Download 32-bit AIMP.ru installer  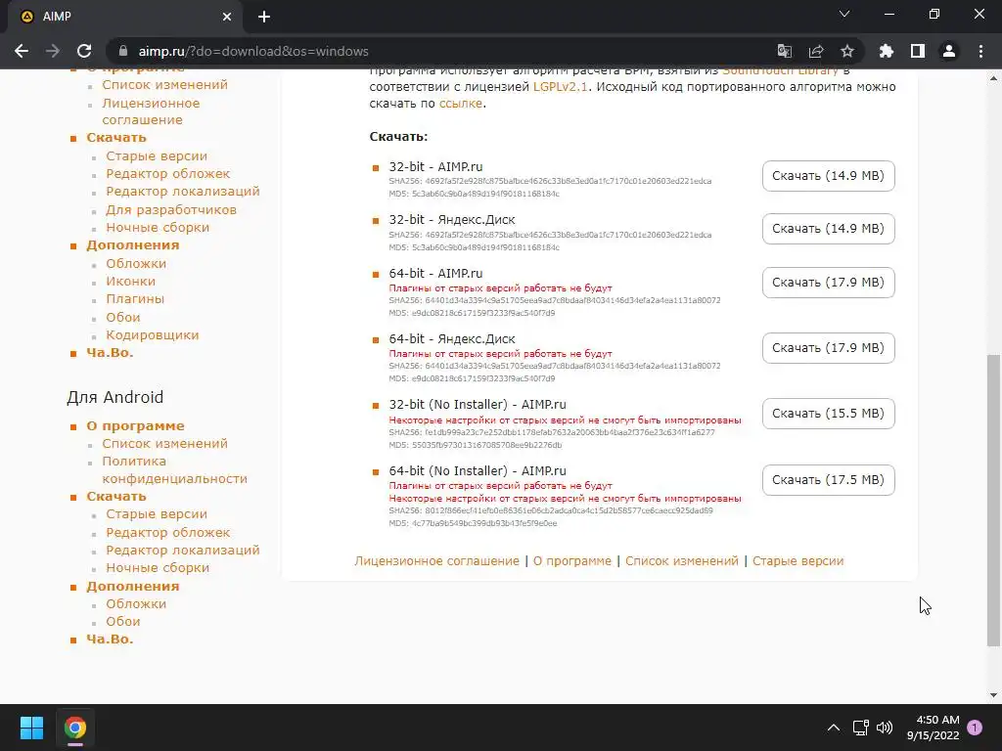coord(828,176)
